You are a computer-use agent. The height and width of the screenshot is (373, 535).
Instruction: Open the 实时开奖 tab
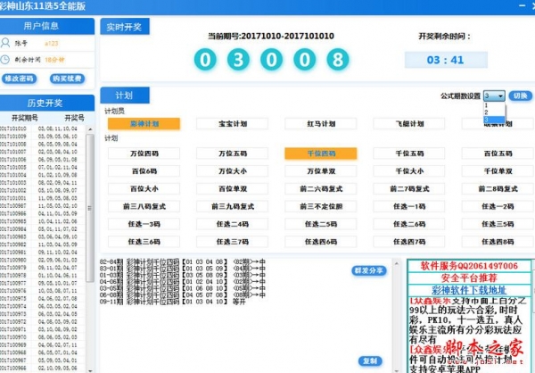pyautogui.click(x=125, y=27)
